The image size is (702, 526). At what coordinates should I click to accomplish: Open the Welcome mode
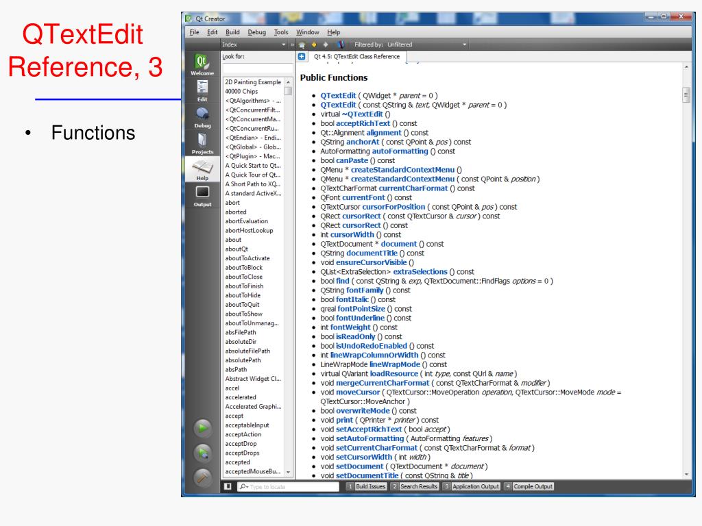pyautogui.click(x=202, y=64)
